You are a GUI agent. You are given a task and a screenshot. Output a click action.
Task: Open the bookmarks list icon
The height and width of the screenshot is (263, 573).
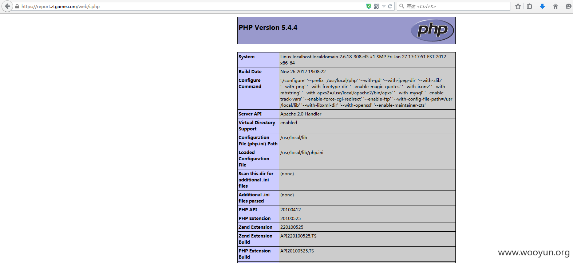point(529,6)
